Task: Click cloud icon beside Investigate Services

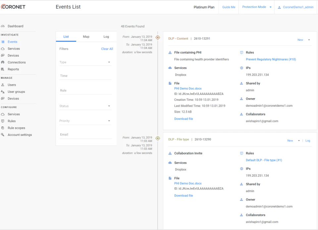Action: point(3,49)
